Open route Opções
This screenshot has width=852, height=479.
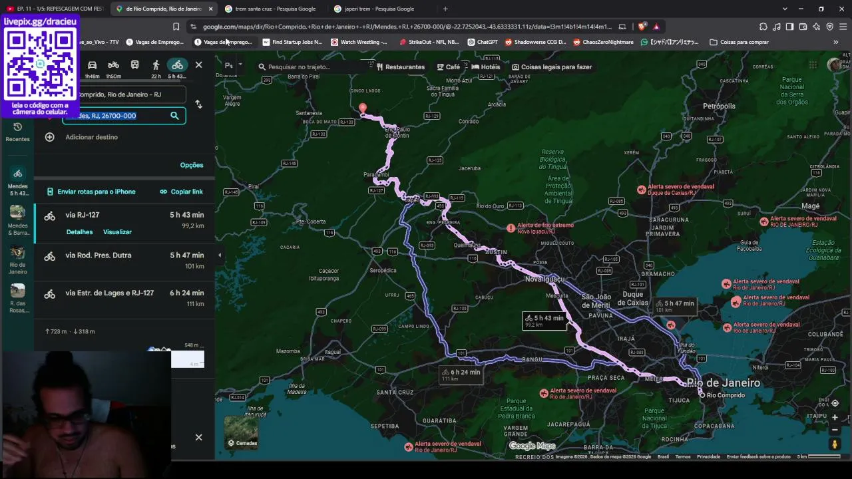pos(192,165)
